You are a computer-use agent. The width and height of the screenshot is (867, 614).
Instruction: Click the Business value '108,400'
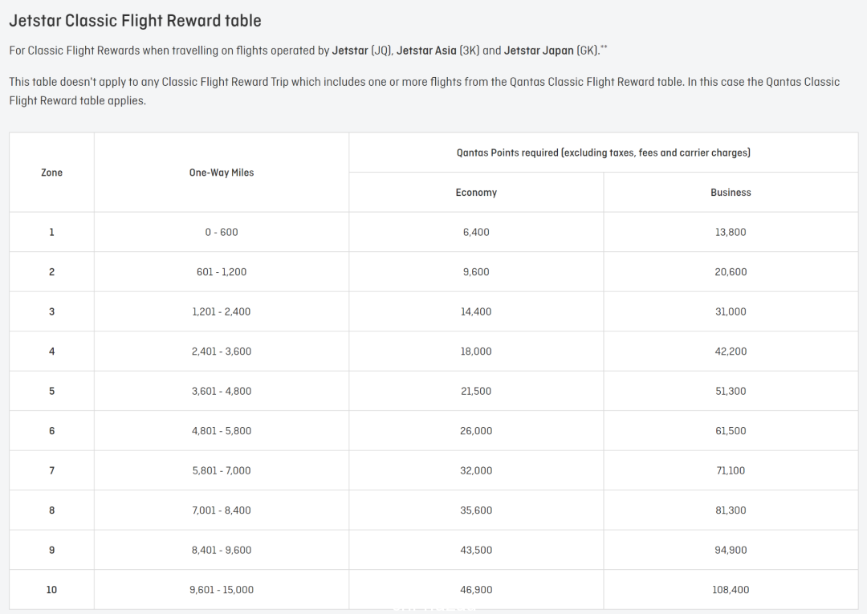coord(731,590)
